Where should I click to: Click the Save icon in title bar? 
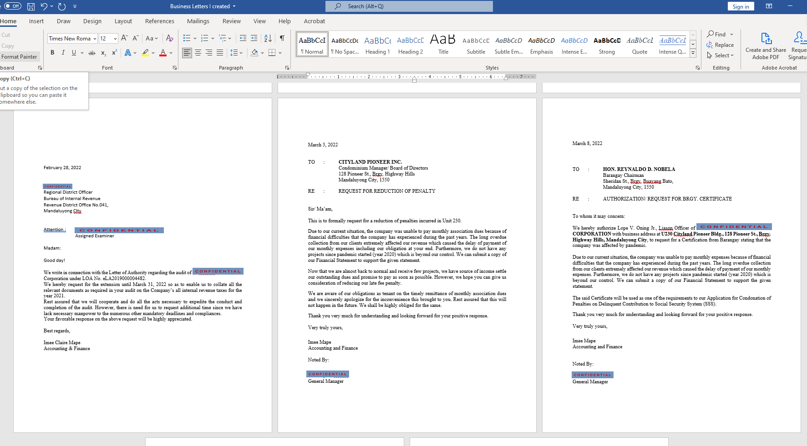31,6
